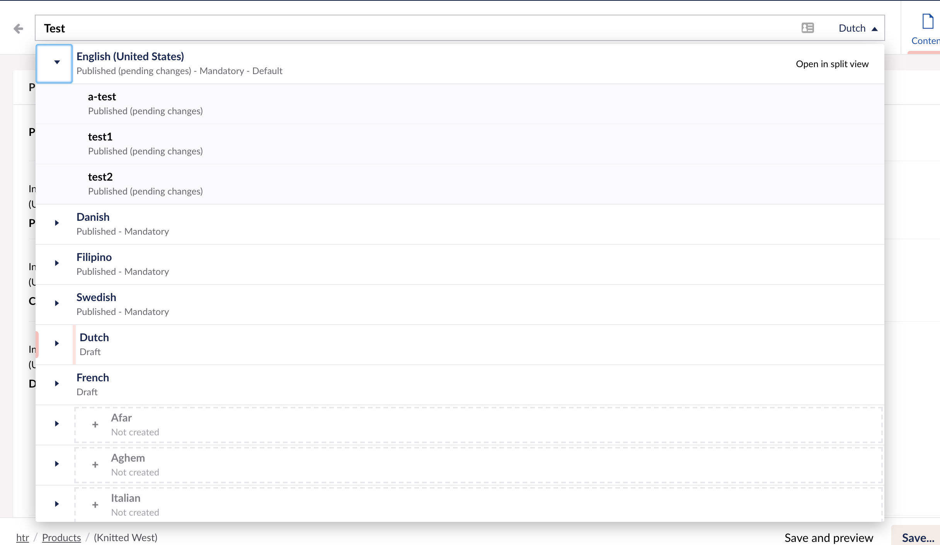Expand the French variant segments
Image resolution: width=940 pixels, height=545 pixels.
pos(56,384)
